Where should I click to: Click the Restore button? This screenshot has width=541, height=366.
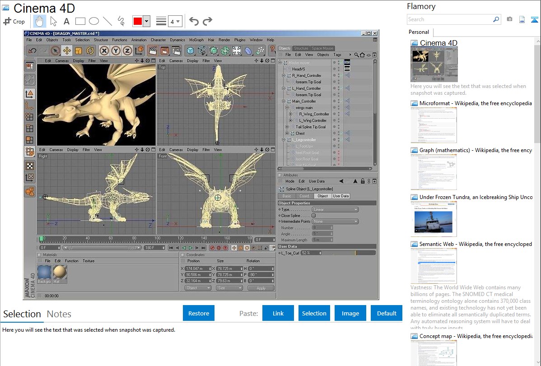click(199, 313)
